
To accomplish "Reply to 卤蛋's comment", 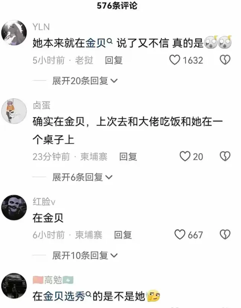I will click(128, 157).
